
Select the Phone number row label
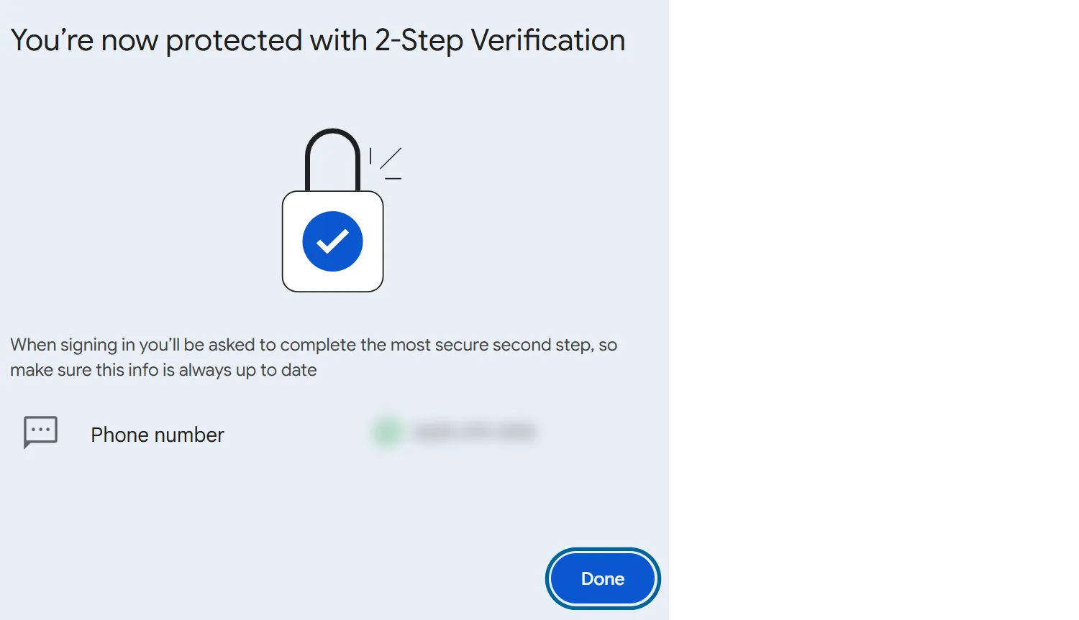[x=158, y=434]
